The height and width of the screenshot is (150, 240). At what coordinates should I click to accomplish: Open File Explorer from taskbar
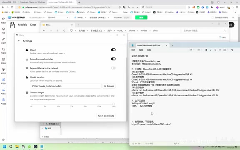[17, 147]
